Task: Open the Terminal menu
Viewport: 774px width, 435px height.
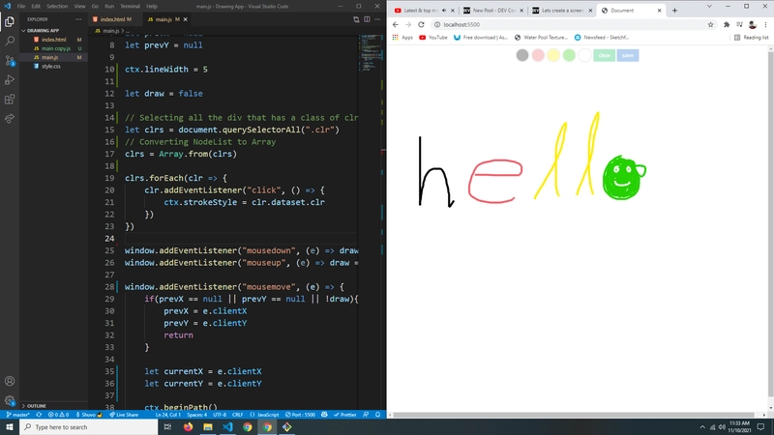Action: coord(130,7)
